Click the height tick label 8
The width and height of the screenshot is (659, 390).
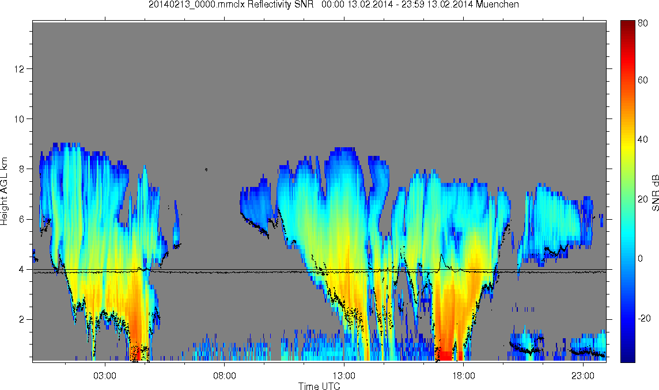(x=21, y=169)
